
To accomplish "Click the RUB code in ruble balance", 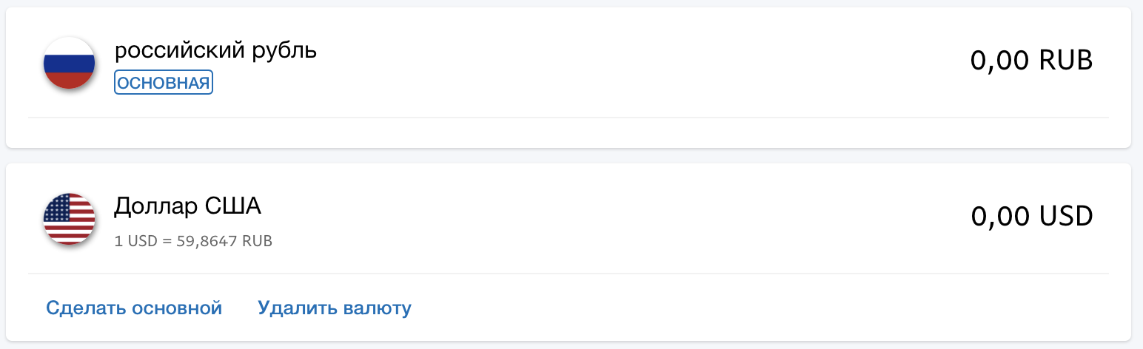I will click(1066, 61).
